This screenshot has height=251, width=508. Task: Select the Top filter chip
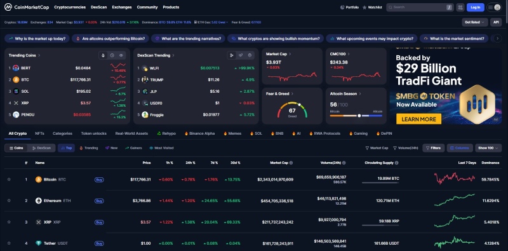(x=66, y=148)
